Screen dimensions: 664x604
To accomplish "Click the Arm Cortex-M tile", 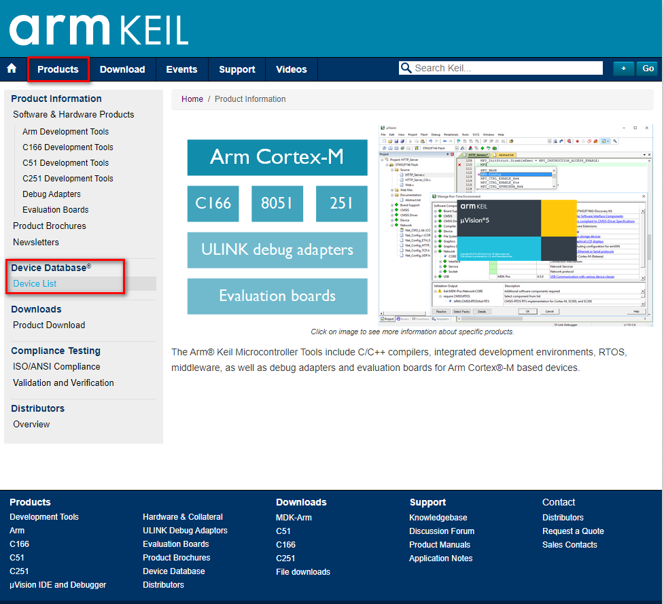I will point(277,158).
